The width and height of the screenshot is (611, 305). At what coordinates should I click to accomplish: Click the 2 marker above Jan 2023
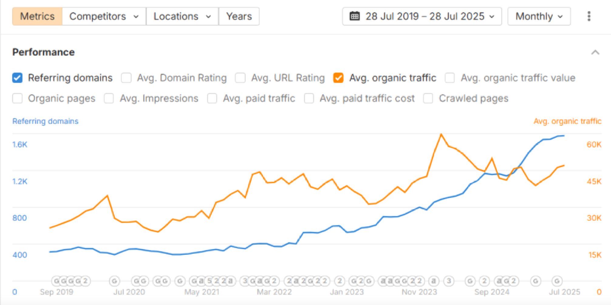click(340, 281)
